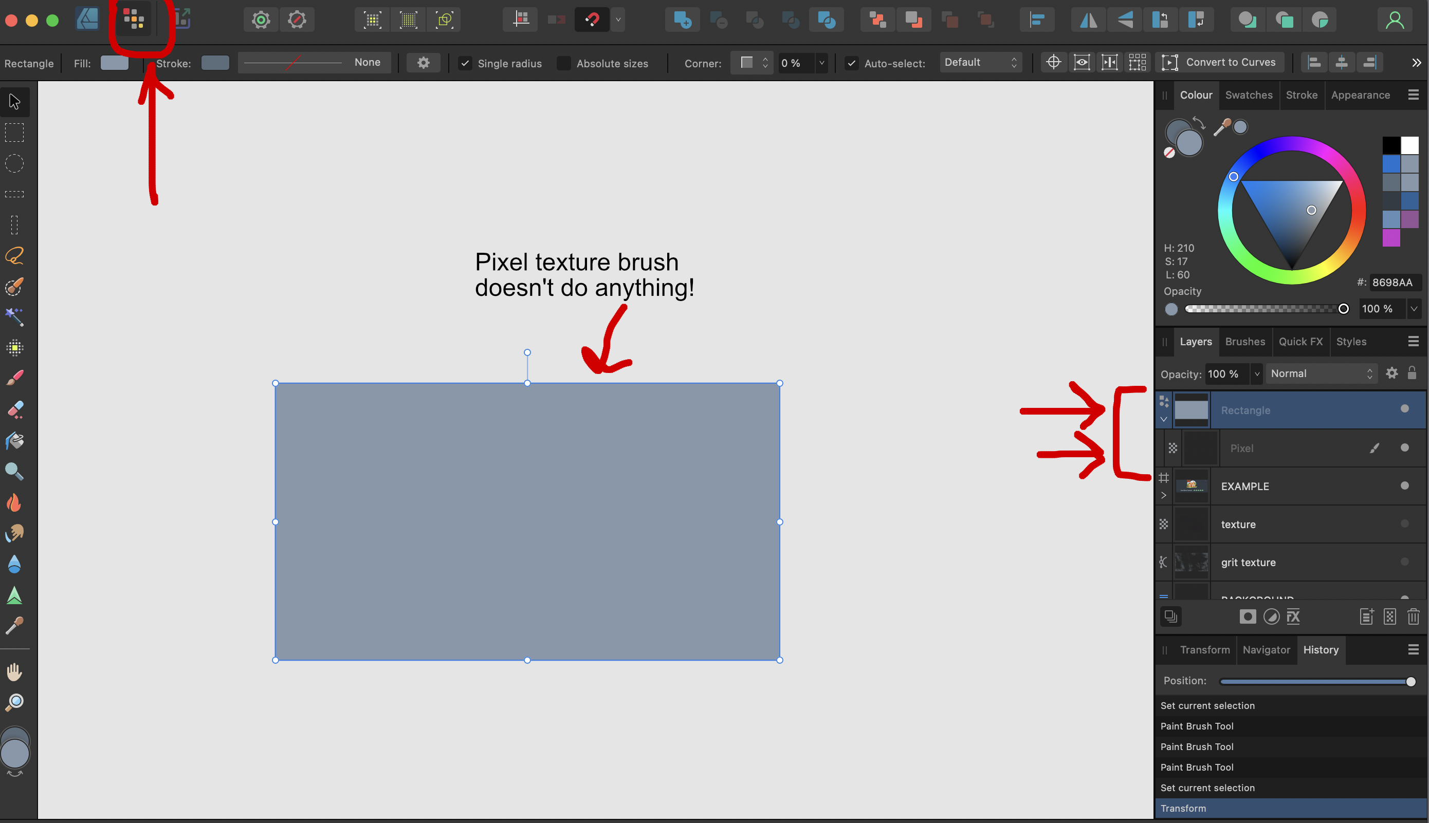
Task: Switch to the Stroke tab
Action: (1301, 95)
